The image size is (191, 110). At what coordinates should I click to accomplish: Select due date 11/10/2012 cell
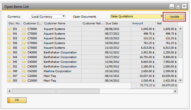[117, 48]
